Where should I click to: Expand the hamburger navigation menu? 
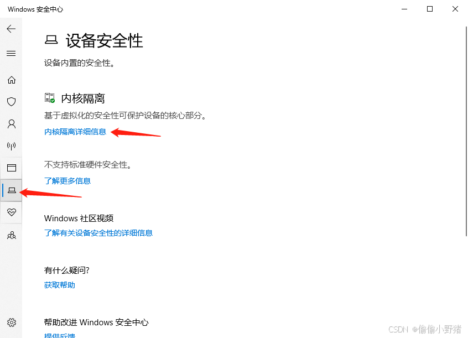coord(12,54)
